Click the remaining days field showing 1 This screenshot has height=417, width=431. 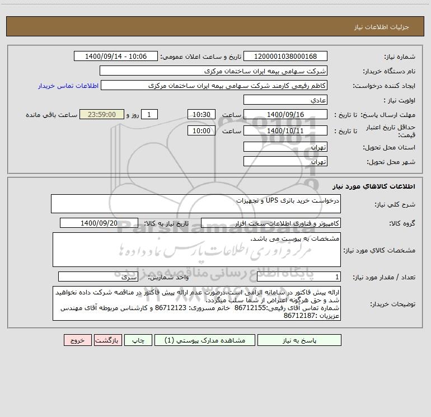click(149, 115)
